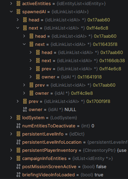Collapse the next 0xff4e6c8 node
This screenshot has height=179, width=128.
click(x=18, y=28)
